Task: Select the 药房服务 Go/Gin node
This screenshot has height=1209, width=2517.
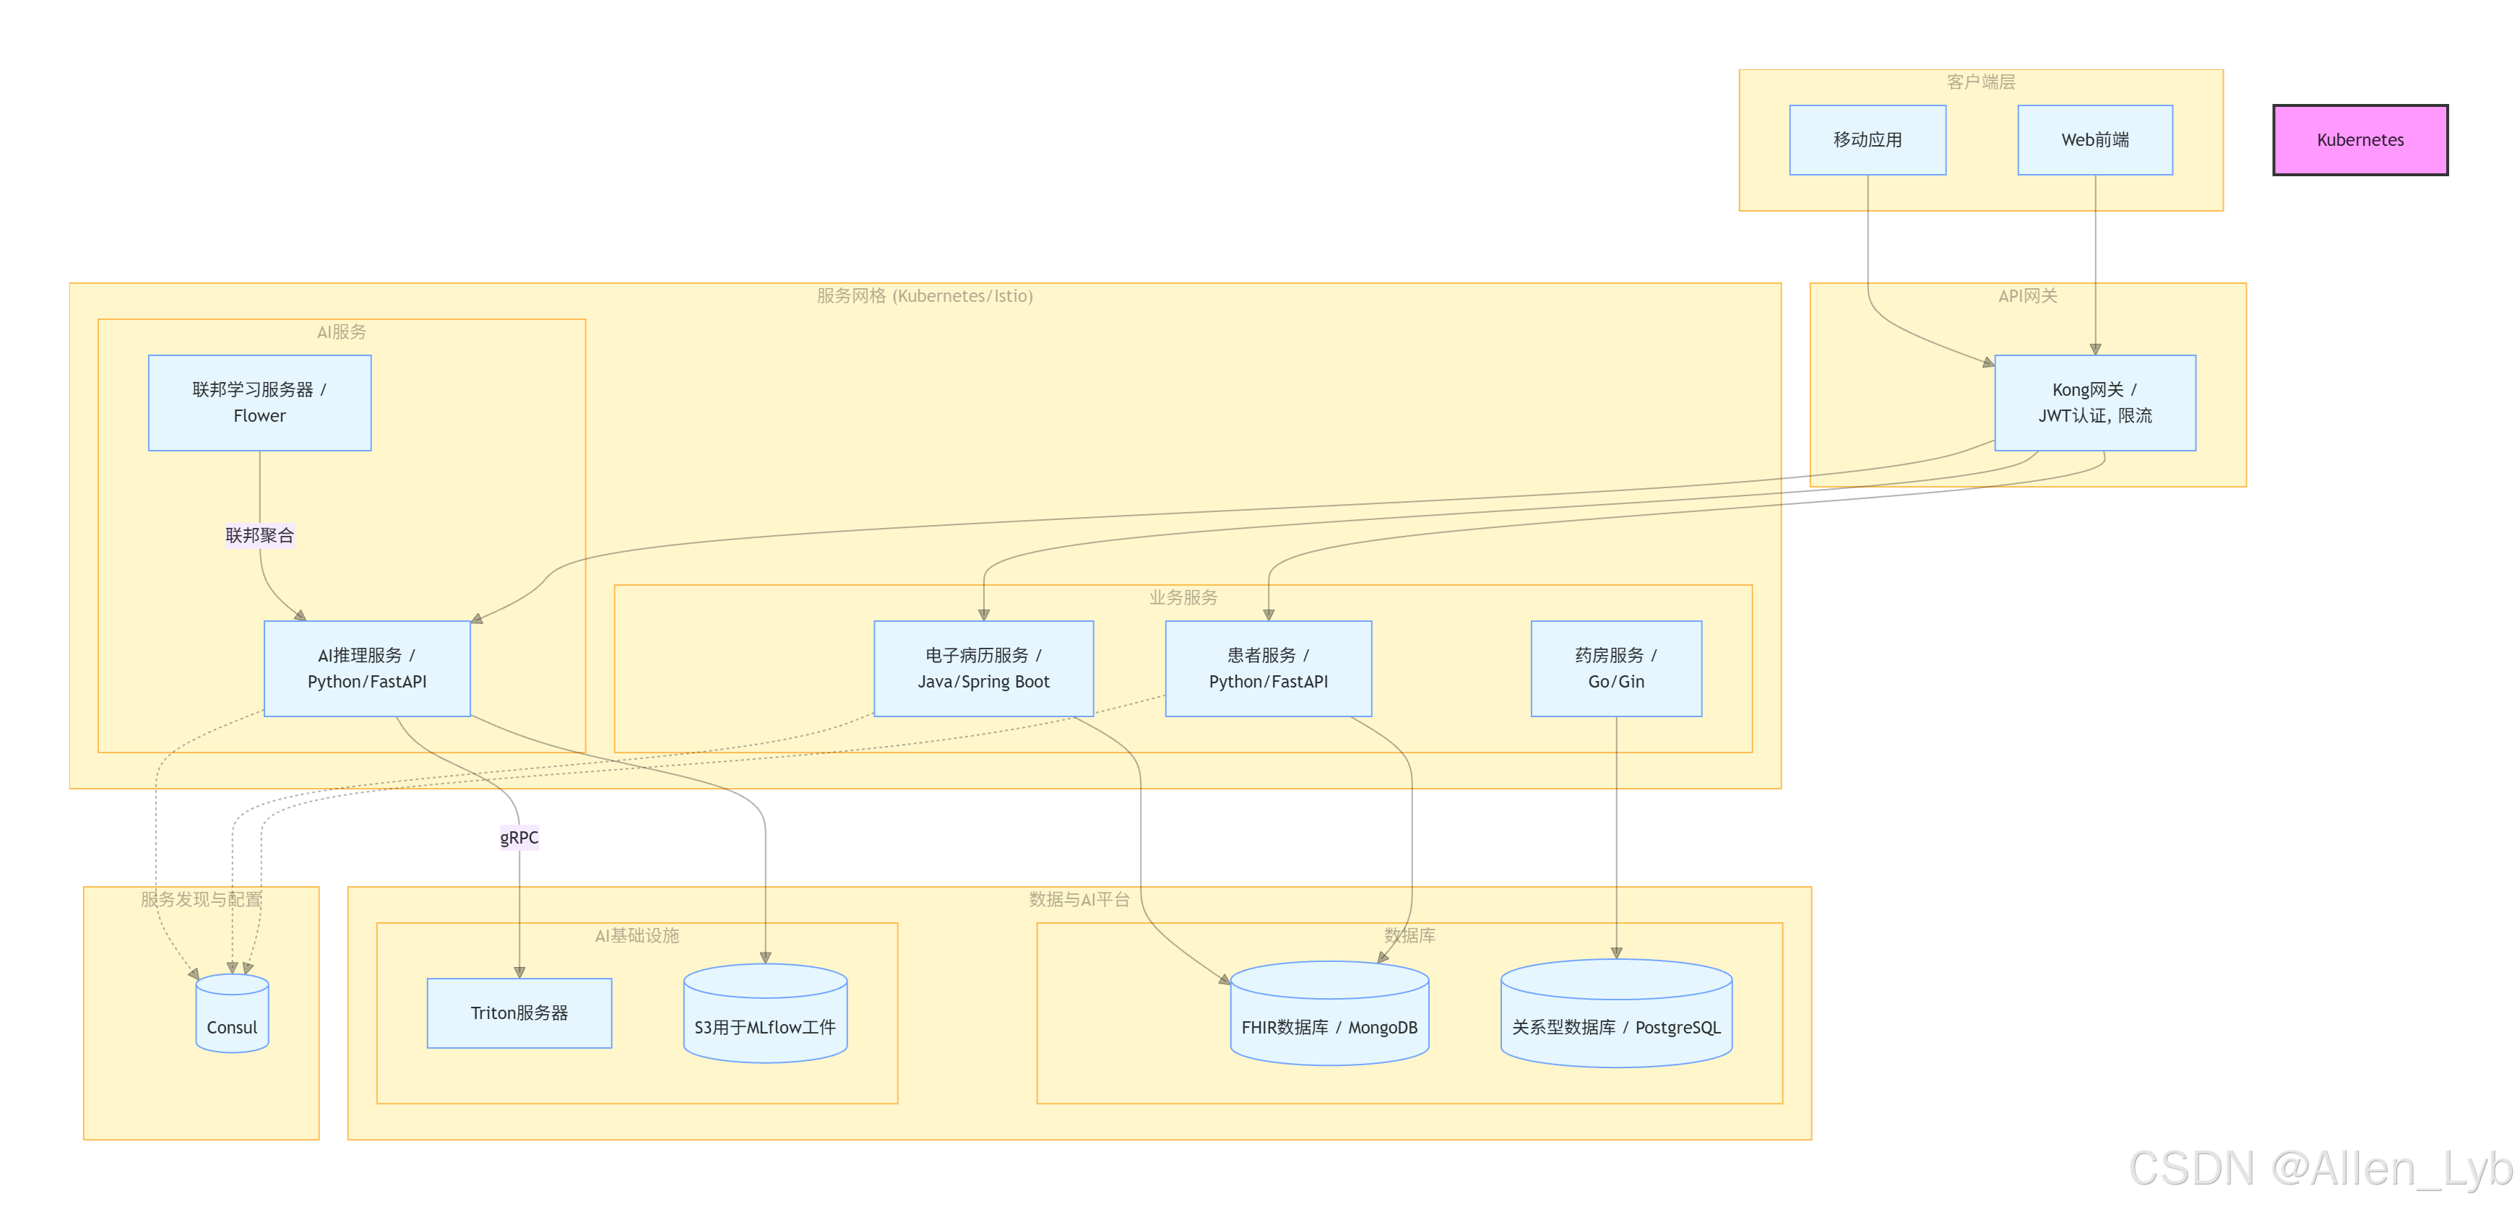Action: click(1615, 668)
